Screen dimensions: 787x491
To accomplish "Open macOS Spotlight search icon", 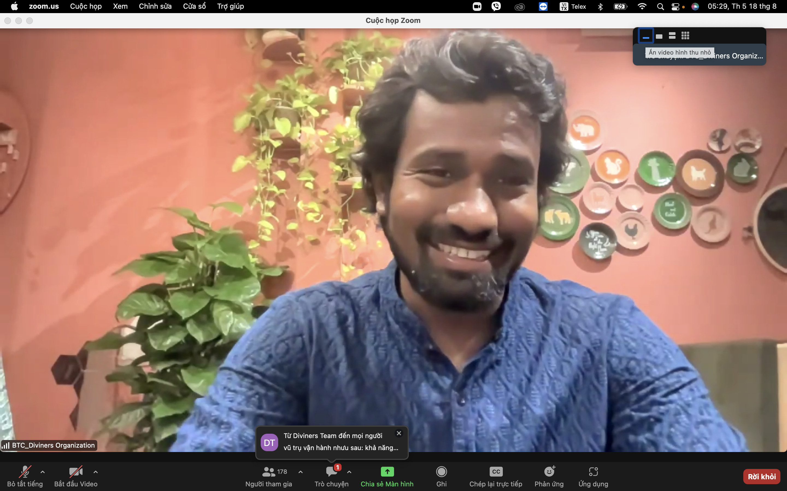I will (x=660, y=7).
